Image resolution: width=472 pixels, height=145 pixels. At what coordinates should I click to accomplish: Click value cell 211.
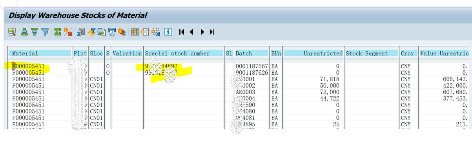461,124
